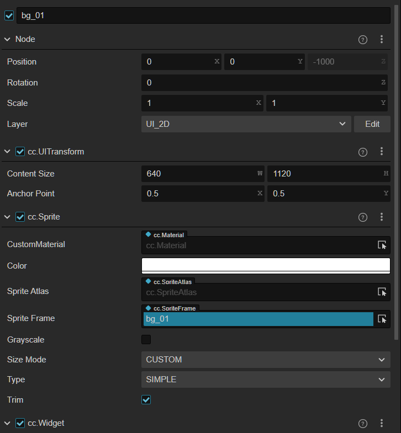Collapse the Node section
401x433 pixels.
click(x=8, y=39)
